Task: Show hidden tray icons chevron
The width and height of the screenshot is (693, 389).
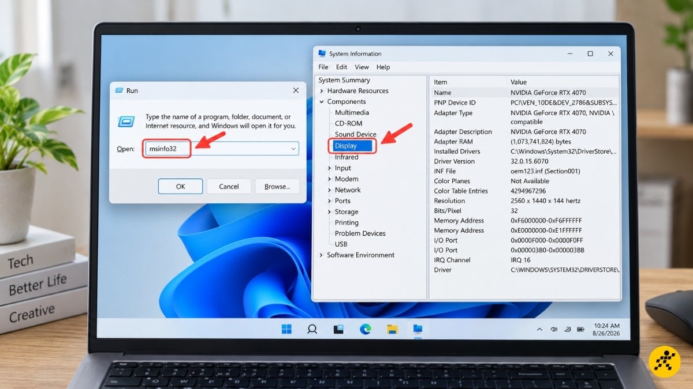Action: click(540, 330)
